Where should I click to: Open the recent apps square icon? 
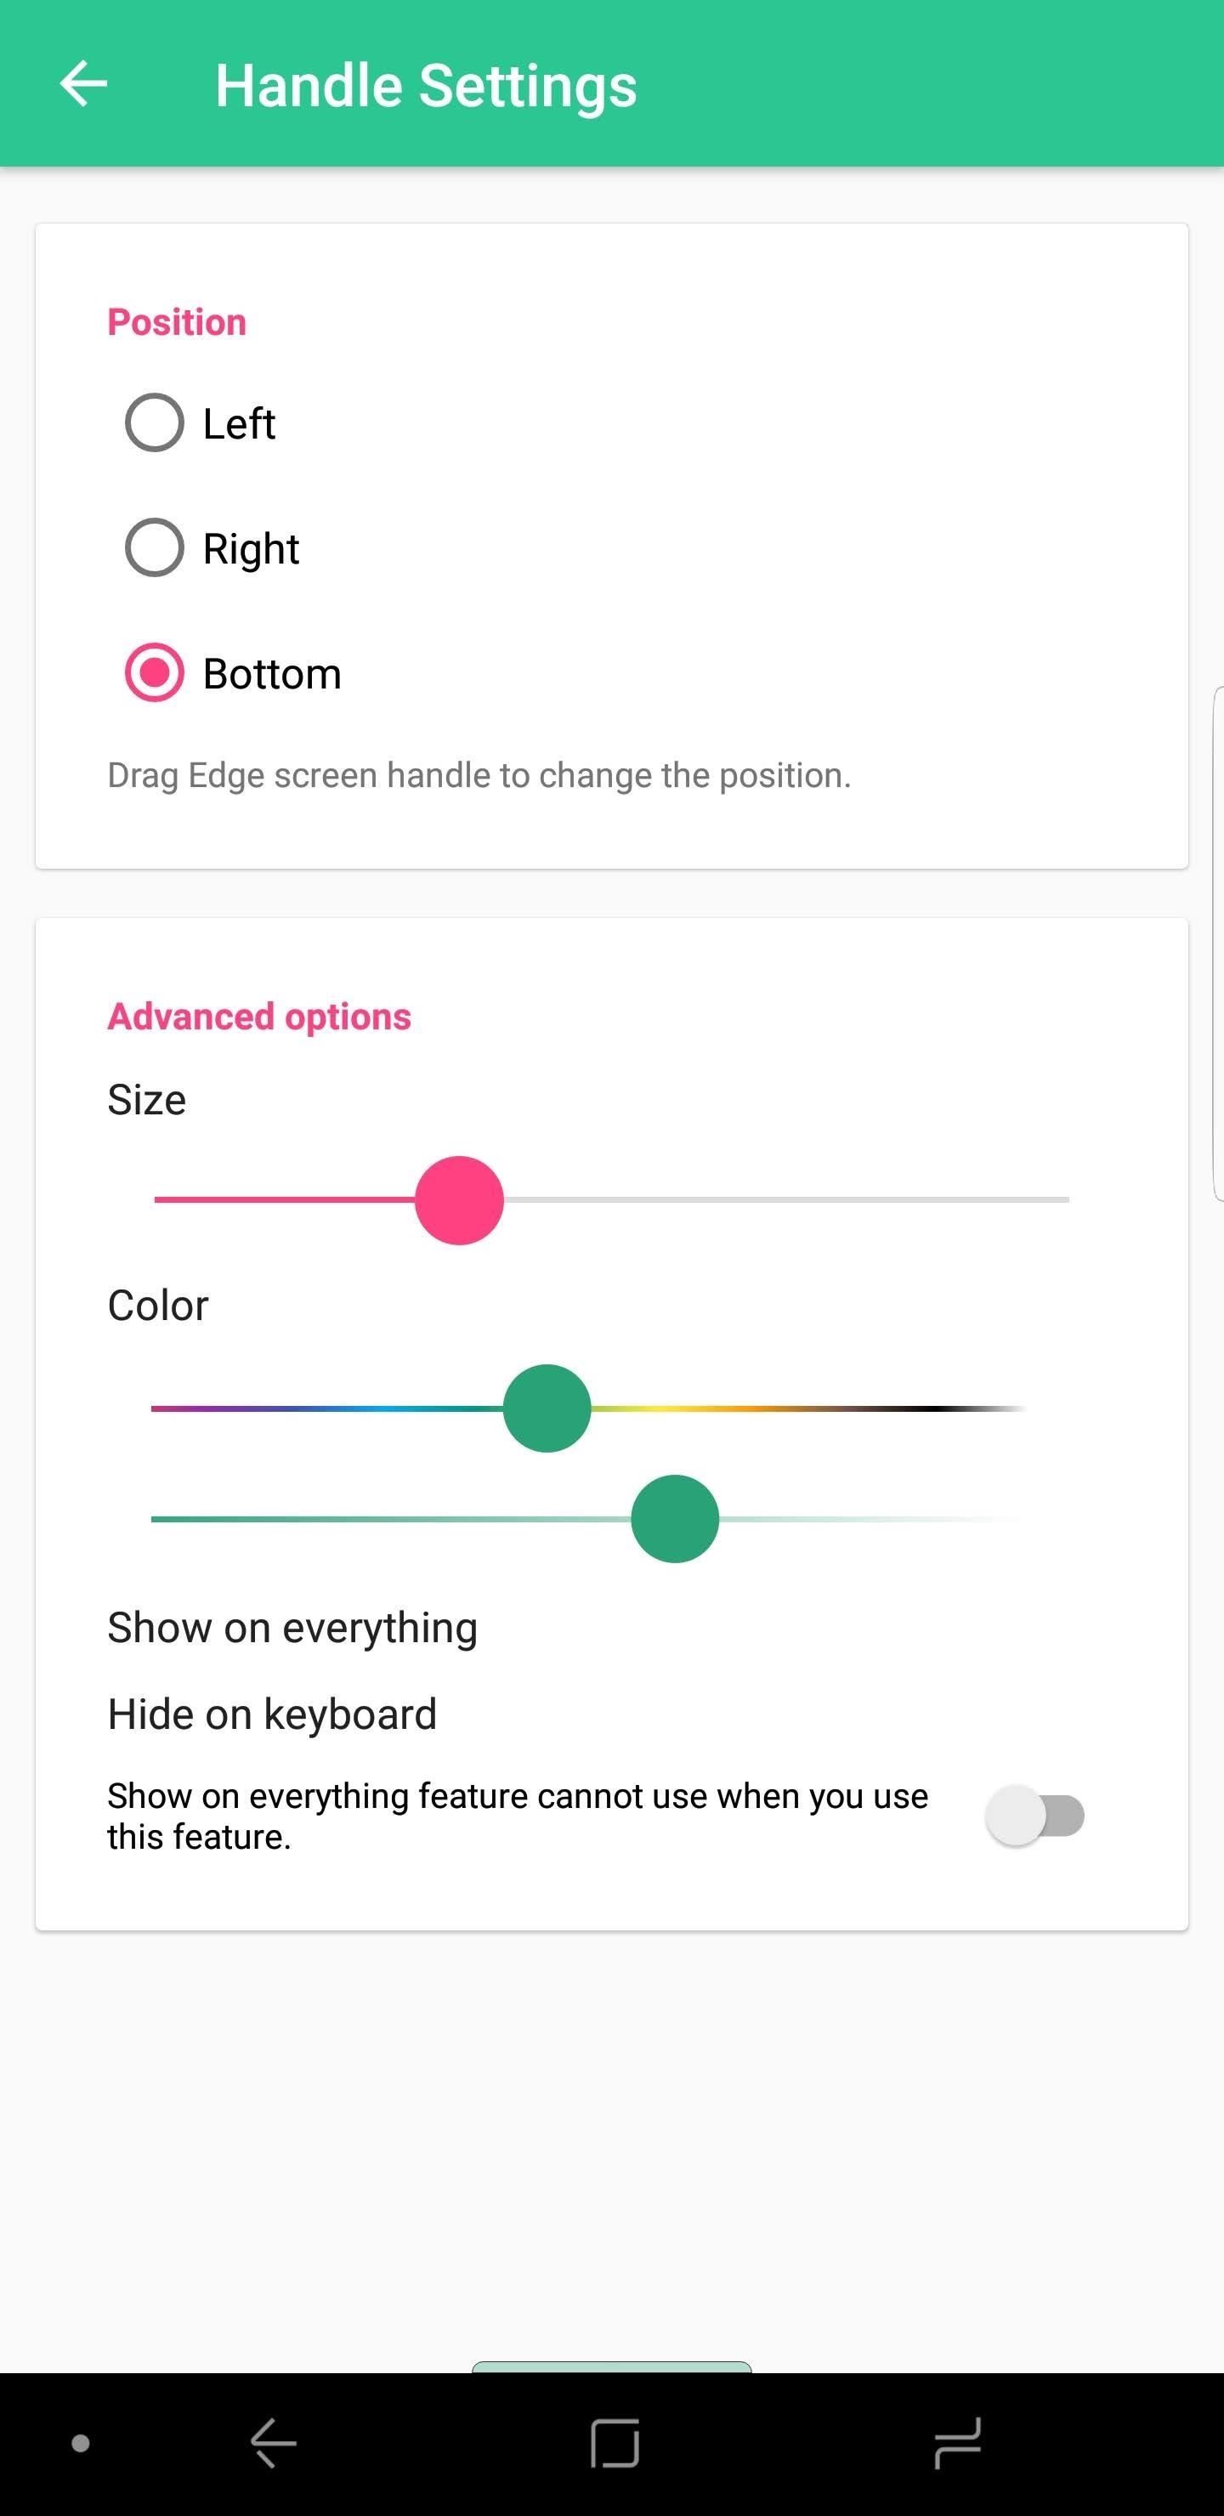pyautogui.click(x=615, y=2443)
